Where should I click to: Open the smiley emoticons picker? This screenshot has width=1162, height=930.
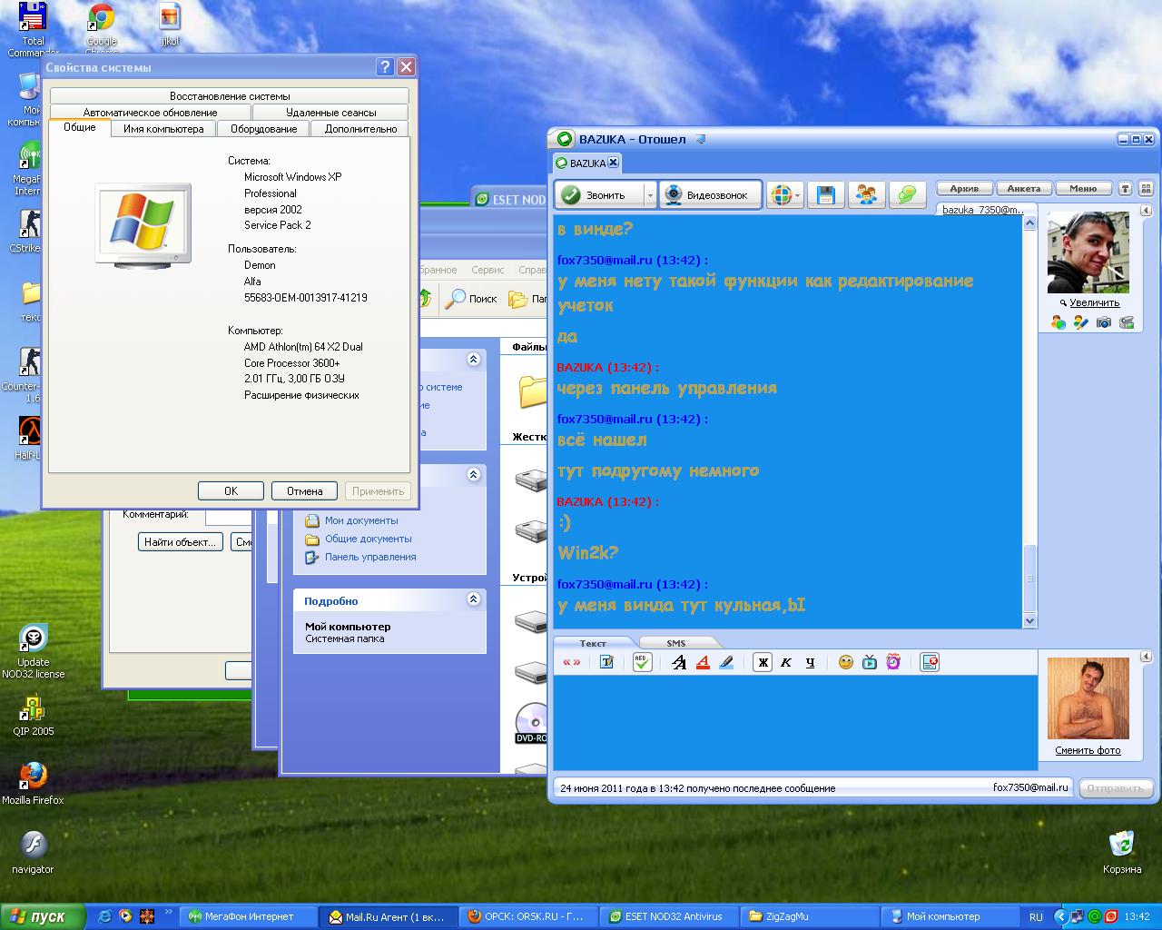click(x=846, y=662)
